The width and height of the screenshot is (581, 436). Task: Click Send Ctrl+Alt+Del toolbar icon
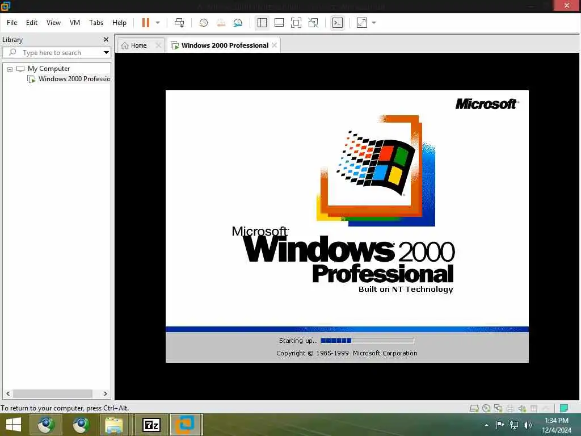(179, 23)
